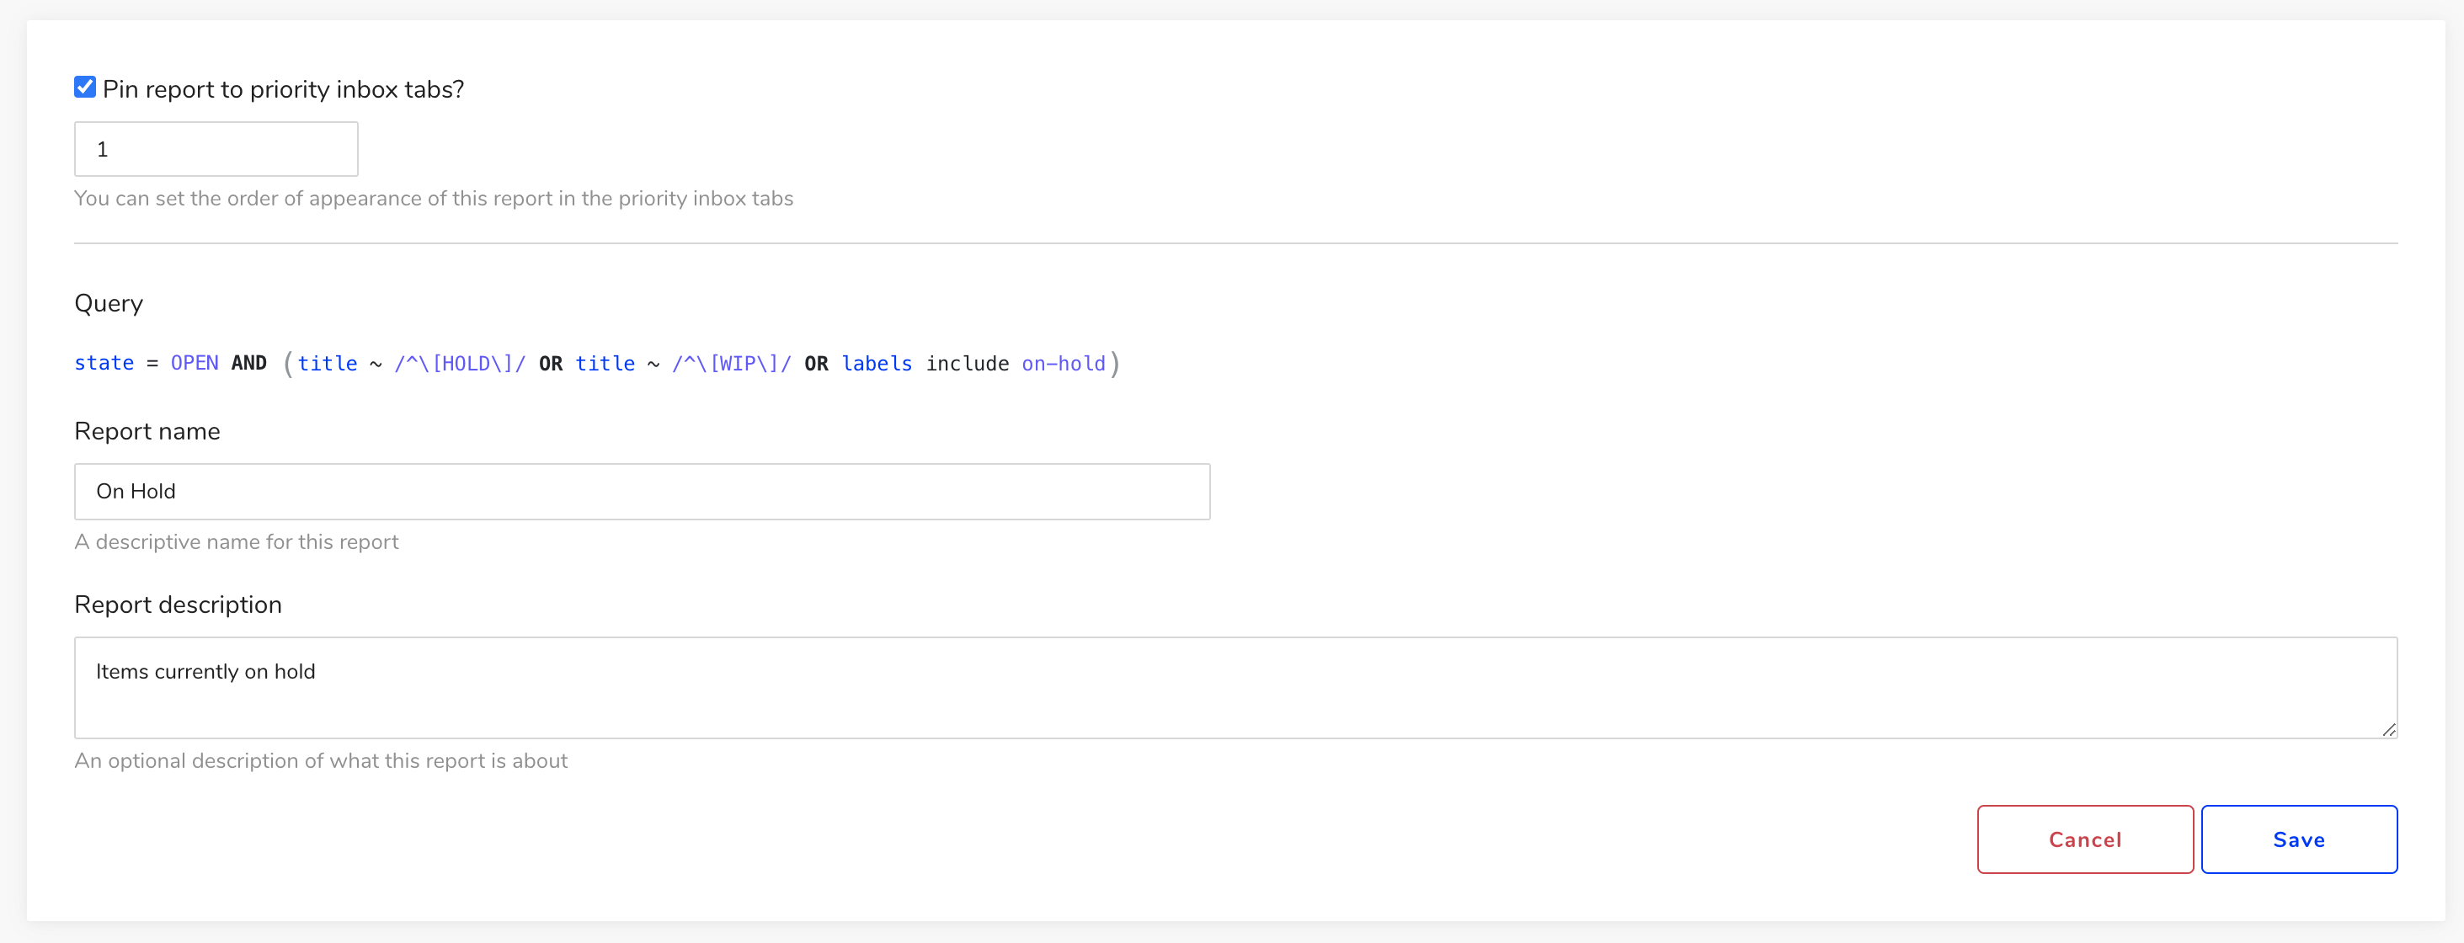
Task: Click the 'labels' keyword in query
Action: 877,364
